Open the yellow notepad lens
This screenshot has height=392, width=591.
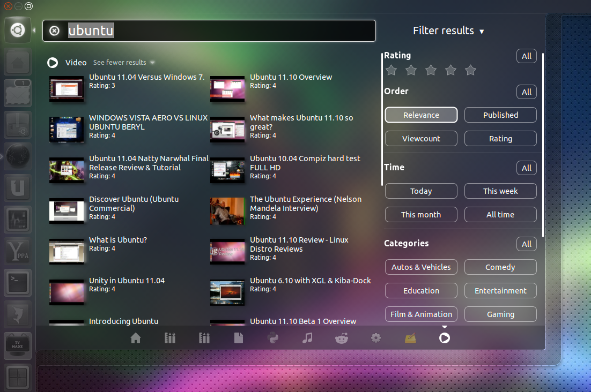(410, 338)
